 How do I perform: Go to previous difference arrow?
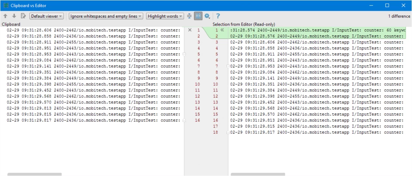(x=5, y=16)
